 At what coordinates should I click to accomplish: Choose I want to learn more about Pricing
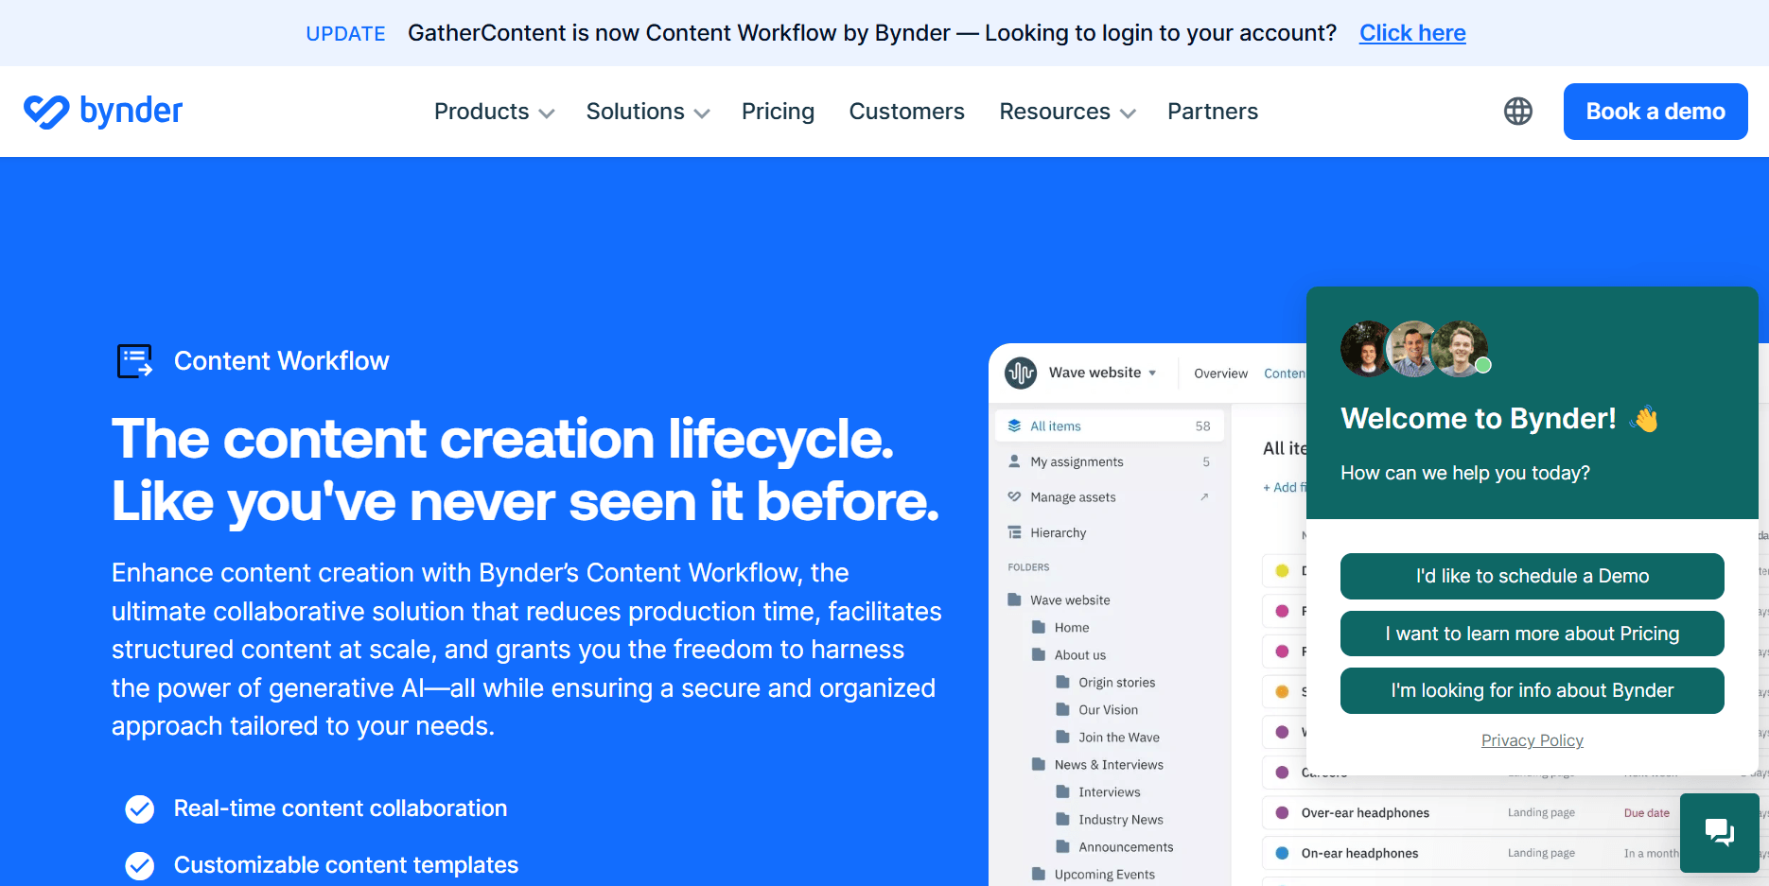coord(1533,634)
